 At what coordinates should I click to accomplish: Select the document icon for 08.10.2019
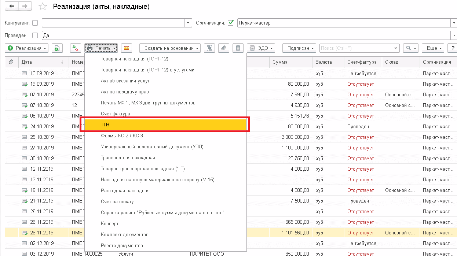[25, 116]
